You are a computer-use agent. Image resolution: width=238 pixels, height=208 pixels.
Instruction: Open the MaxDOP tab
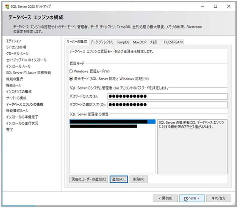(140, 42)
